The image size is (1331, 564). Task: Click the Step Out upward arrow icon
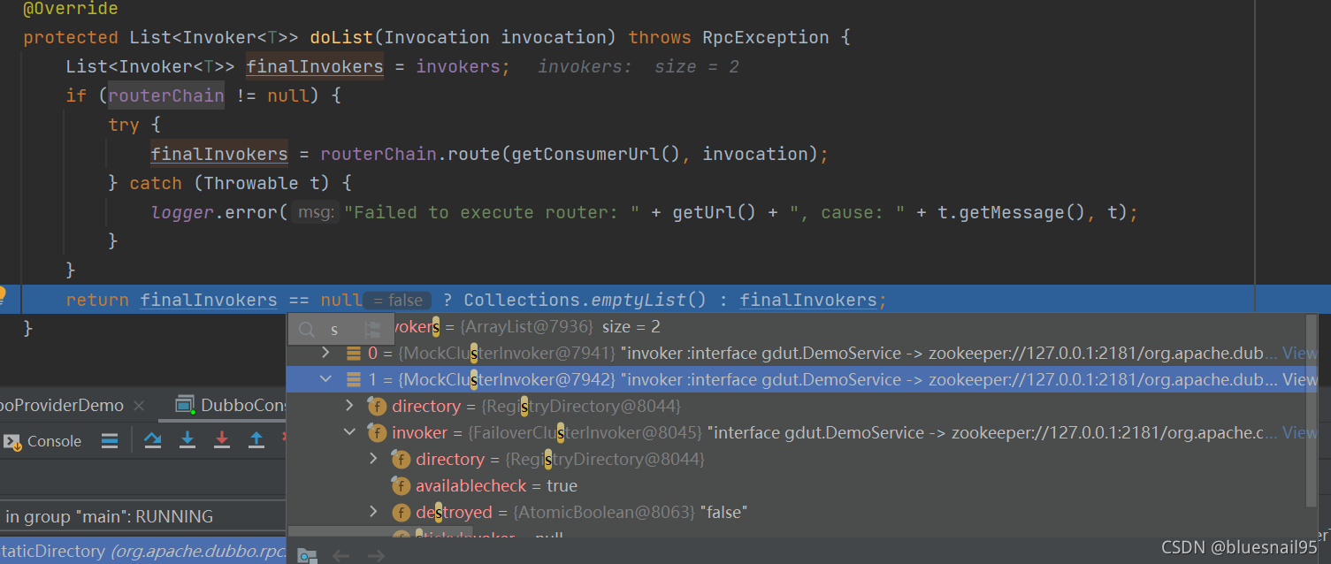(x=256, y=439)
